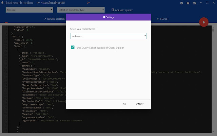This screenshot has height=136, width=217.
Task: Click the "FiscalYear" line in results
Action: point(35,111)
